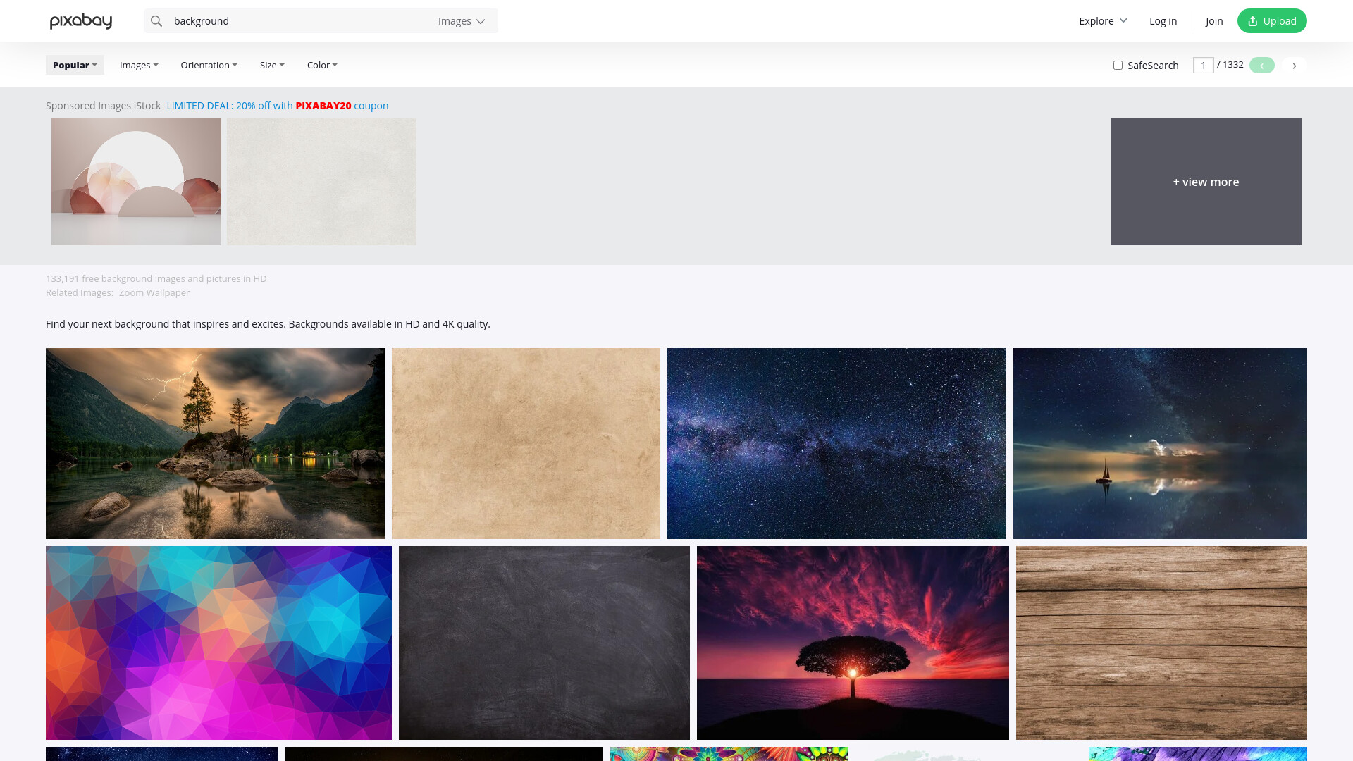Open the dark chalkboard texture image
This screenshot has width=1353, height=761.
tap(544, 643)
